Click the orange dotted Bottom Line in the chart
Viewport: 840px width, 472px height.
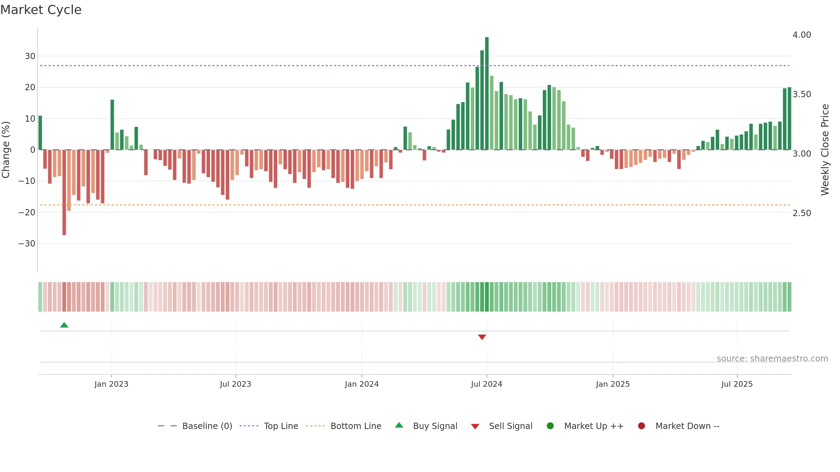click(415, 205)
